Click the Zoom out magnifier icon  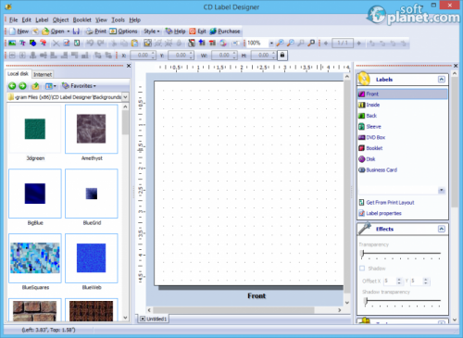[x=291, y=43]
